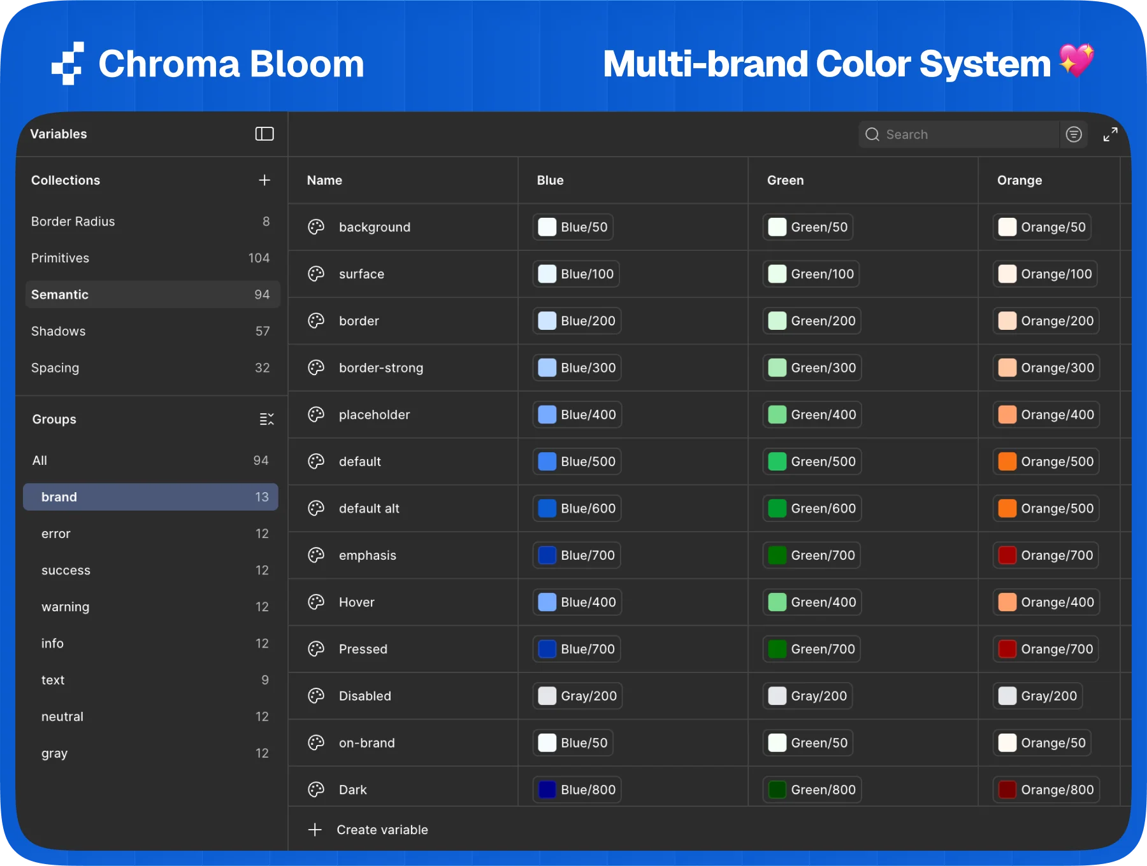Viewport: 1147px width, 866px height.
Task: Click the 'Variables' panel title
Action: point(59,134)
